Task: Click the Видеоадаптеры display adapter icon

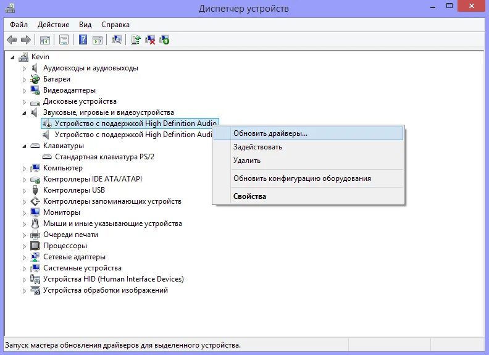Action: (35, 90)
